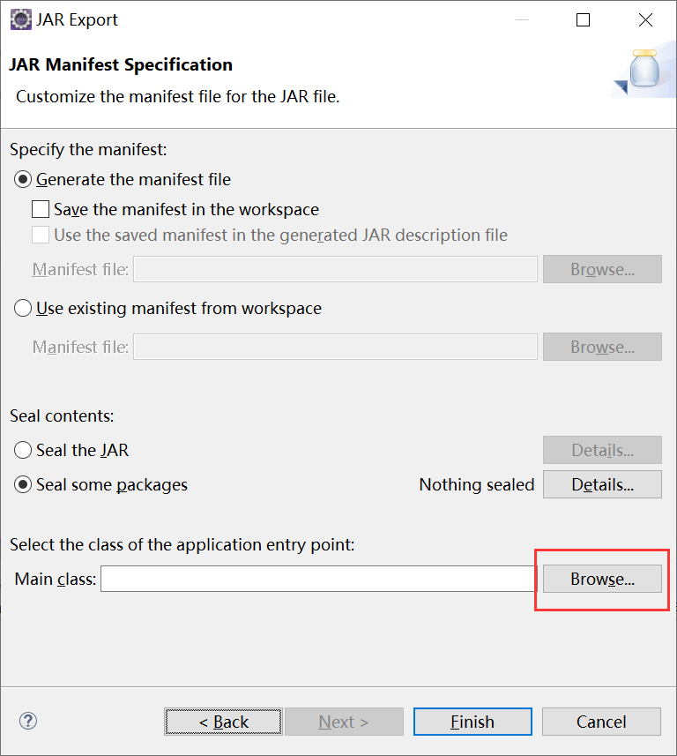Click Finish to export the JAR
The width and height of the screenshot is (677, 756).
pos(472,722)
